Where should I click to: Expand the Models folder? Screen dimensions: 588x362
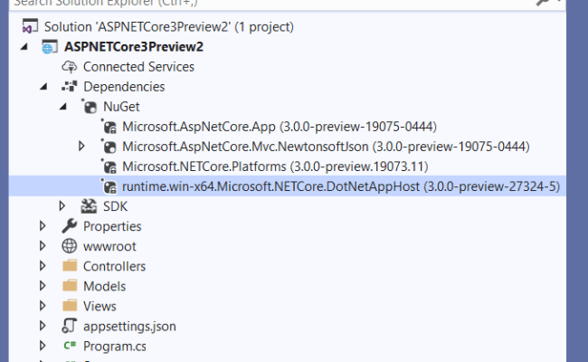coord(43,285)
